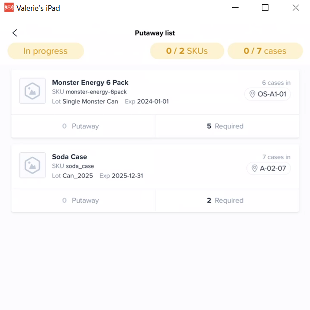Tap the A-02-07 location chip
The image size is (310, 310).
(268, 168)
